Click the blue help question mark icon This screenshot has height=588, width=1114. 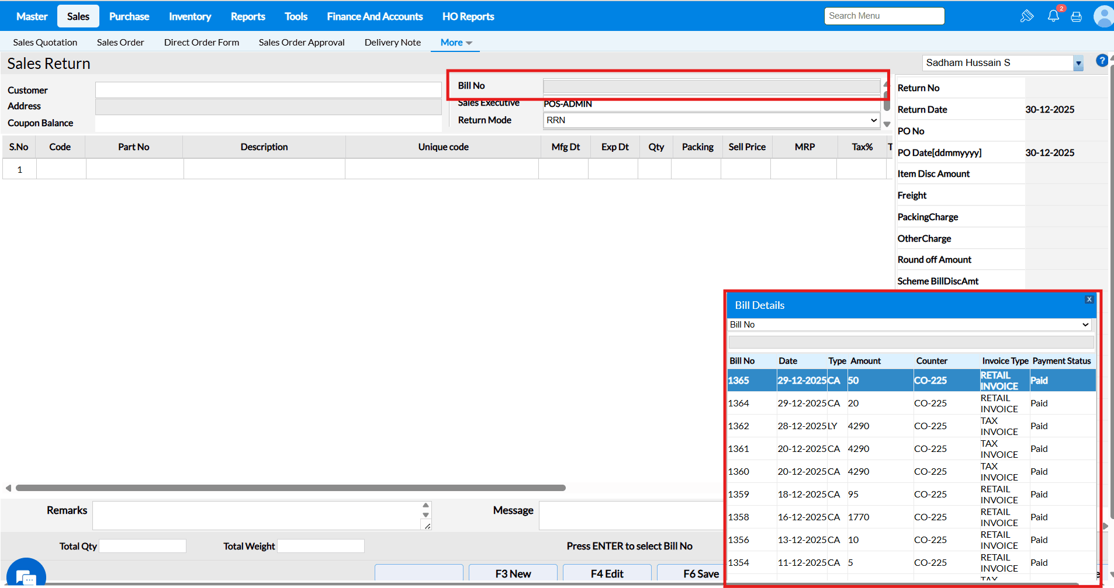click(x=1102, y=61)
